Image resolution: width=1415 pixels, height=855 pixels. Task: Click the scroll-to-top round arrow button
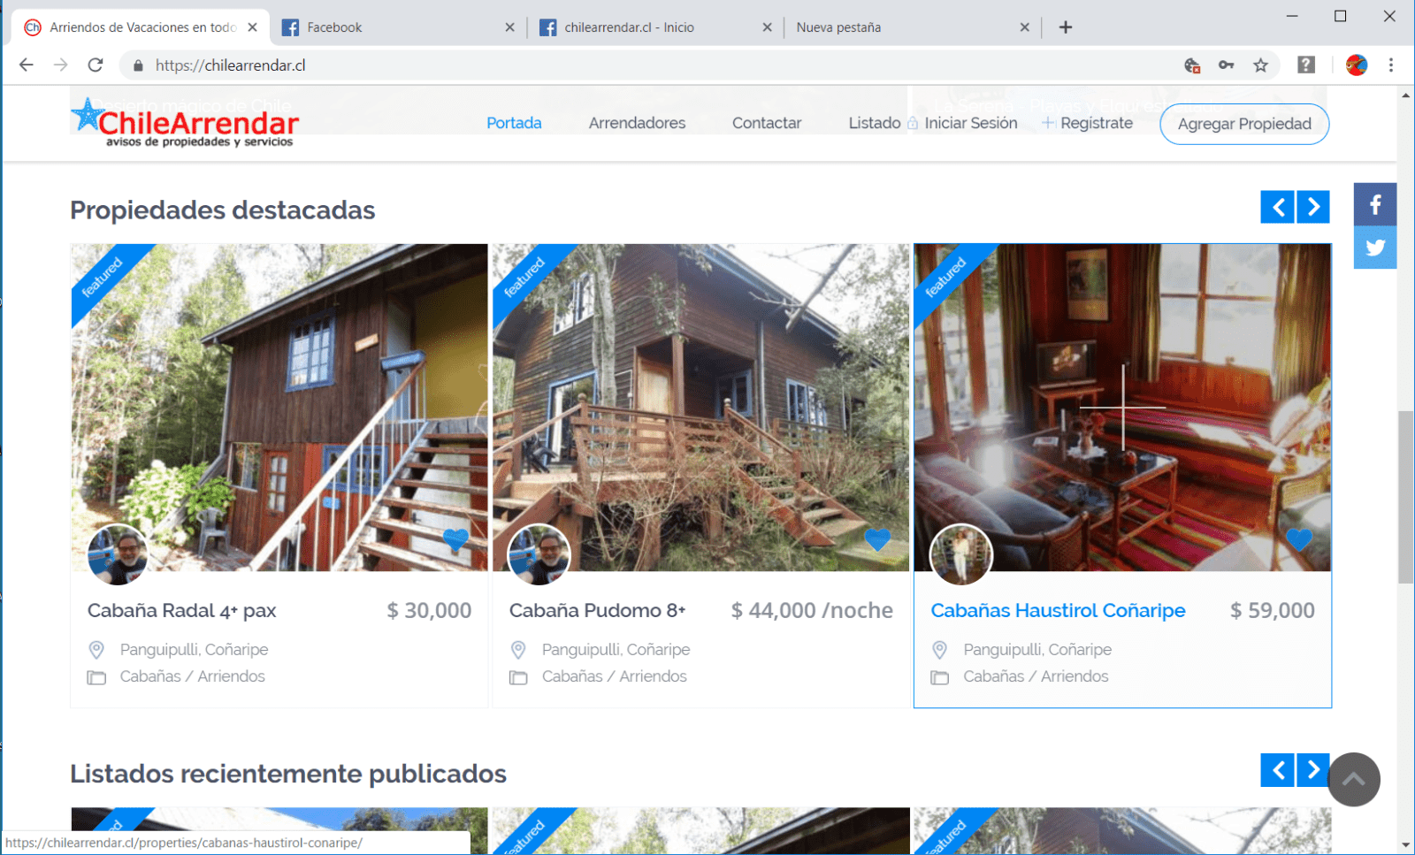click(x=1353, y=779)
